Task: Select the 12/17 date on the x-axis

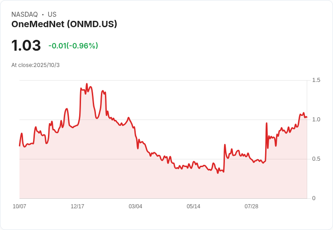Action: pos(77,206)
